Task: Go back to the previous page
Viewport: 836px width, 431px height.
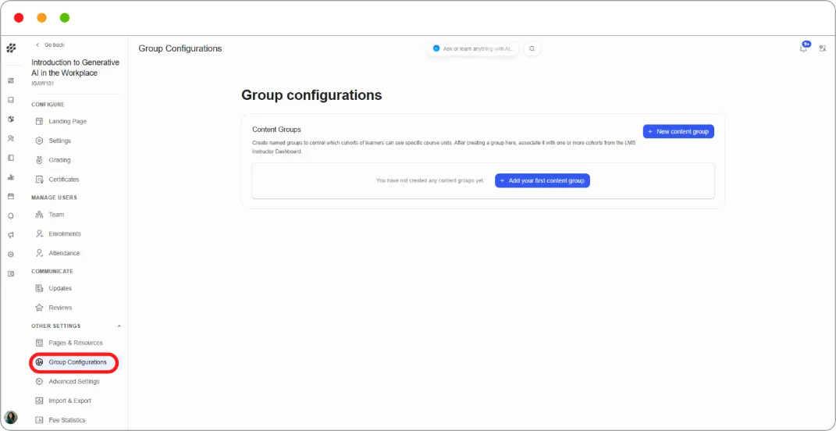Action: coord(50,45)
